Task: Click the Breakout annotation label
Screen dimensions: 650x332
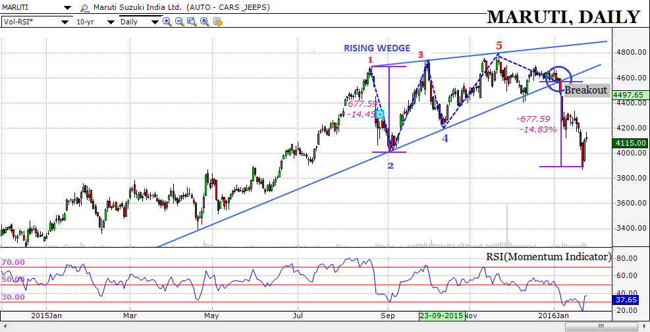Action: [x=587, y=90]
